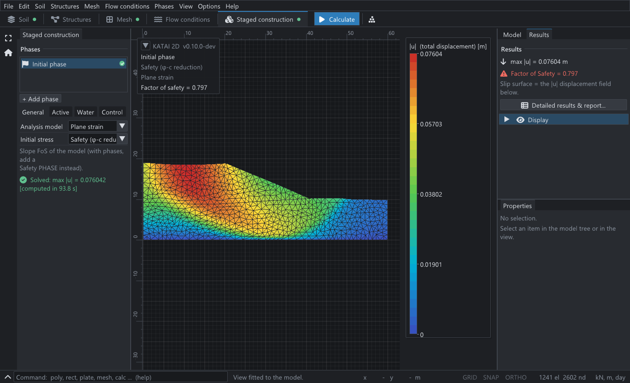Switch to the Model tab
This screenshot has height=383, width=630.
pyautogui.click(x=512, y=35)
